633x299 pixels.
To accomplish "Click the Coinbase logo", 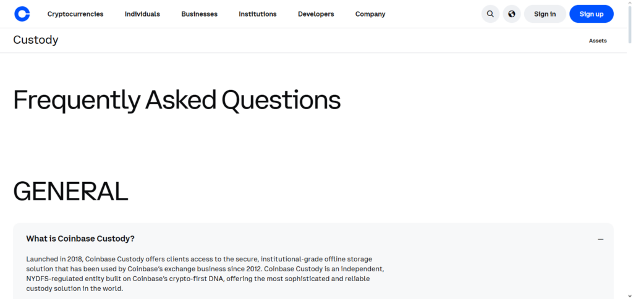I will click(22, 14).
